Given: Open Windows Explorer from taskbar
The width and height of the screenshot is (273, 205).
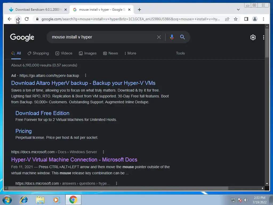Looking at the screenshot, I should (40, 200).
